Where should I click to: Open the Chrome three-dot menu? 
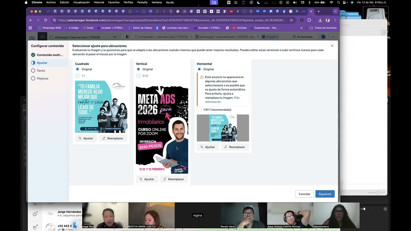335,20
